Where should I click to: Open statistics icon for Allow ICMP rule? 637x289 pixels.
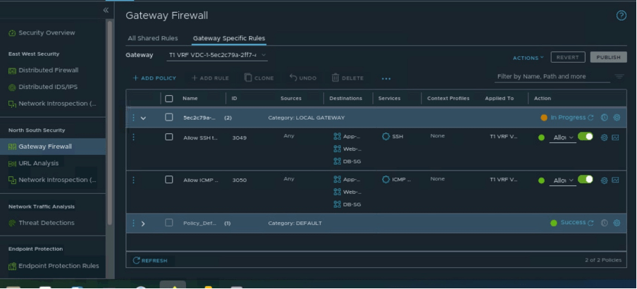(x=615, y=180)
